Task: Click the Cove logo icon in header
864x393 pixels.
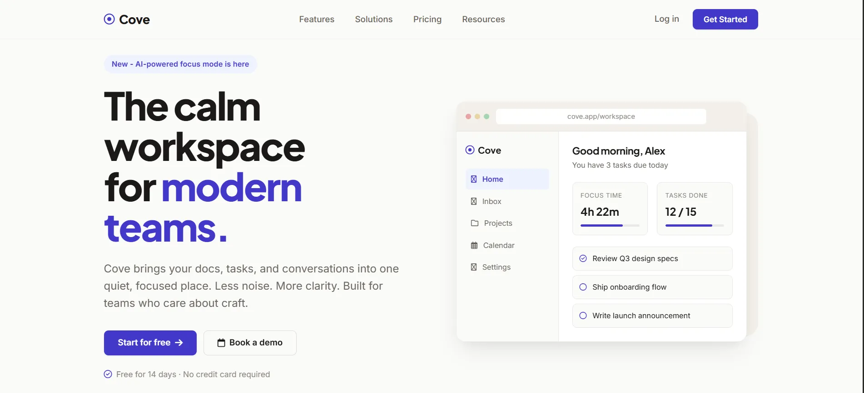Action: click(109, 19)
